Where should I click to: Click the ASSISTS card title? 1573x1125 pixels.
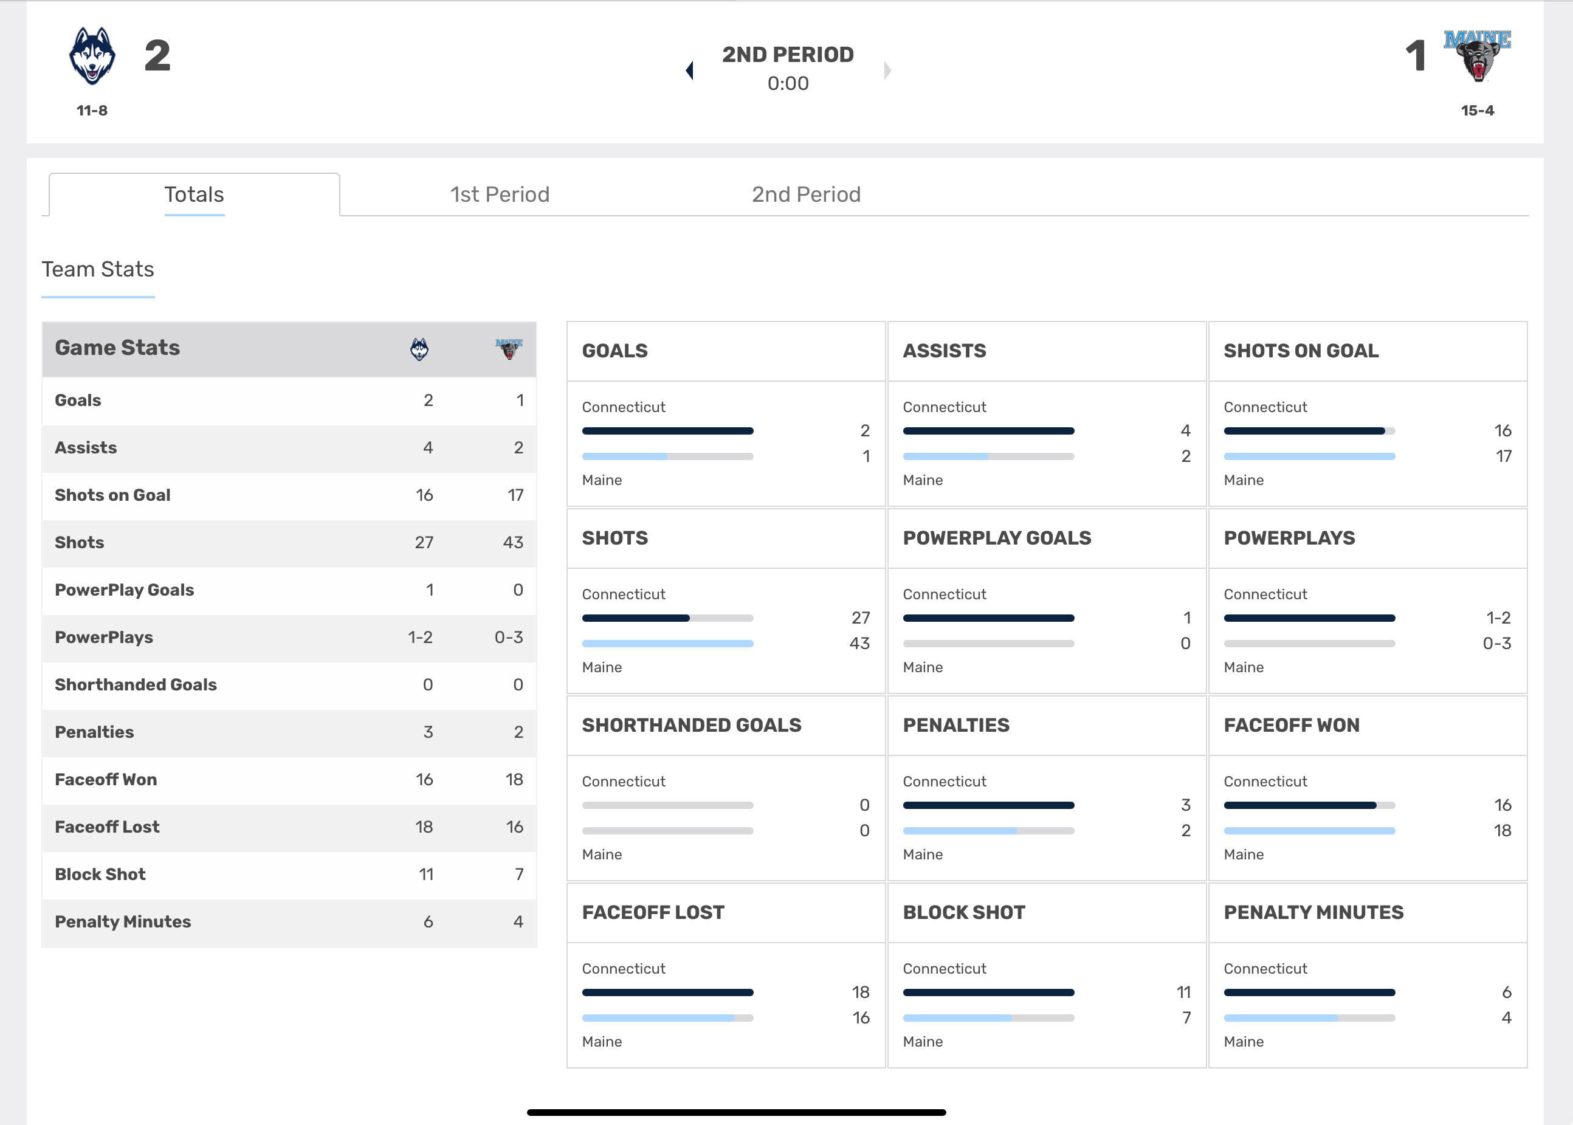[944, 351]
